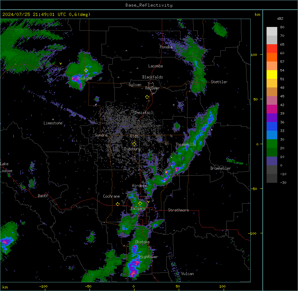The image size is (298, 291).
Task: Pick the lightest gray top swatch in legend
Action: pyautogui.click(x=272, y=31)
